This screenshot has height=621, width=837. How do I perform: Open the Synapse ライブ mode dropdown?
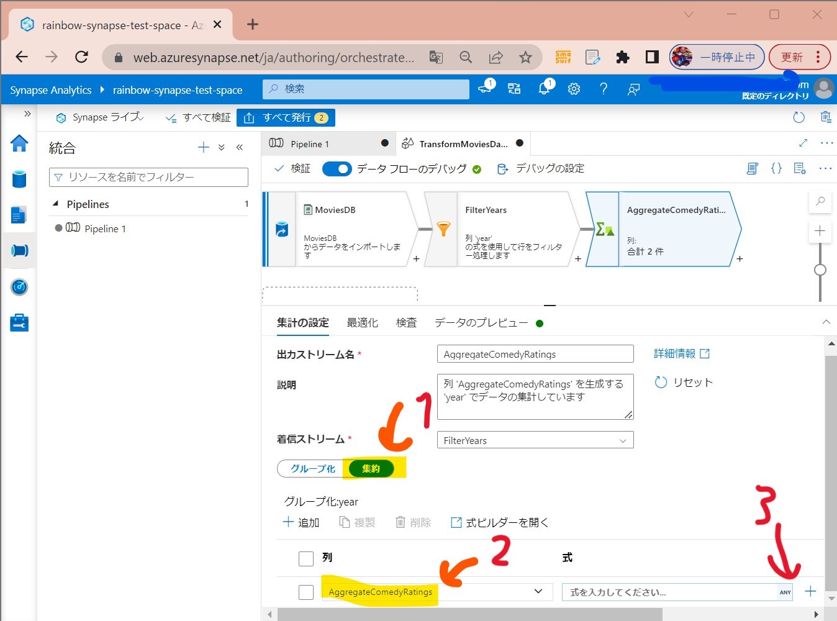click(101, 117)
